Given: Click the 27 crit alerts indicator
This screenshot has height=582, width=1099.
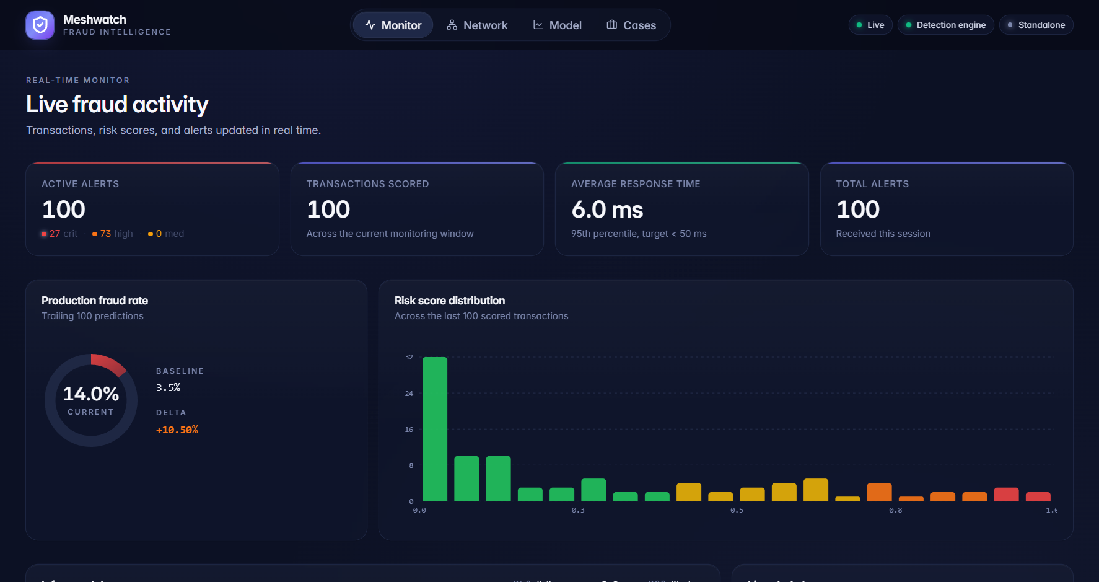Looking at the screenshot, I should [x=59, y=234].
